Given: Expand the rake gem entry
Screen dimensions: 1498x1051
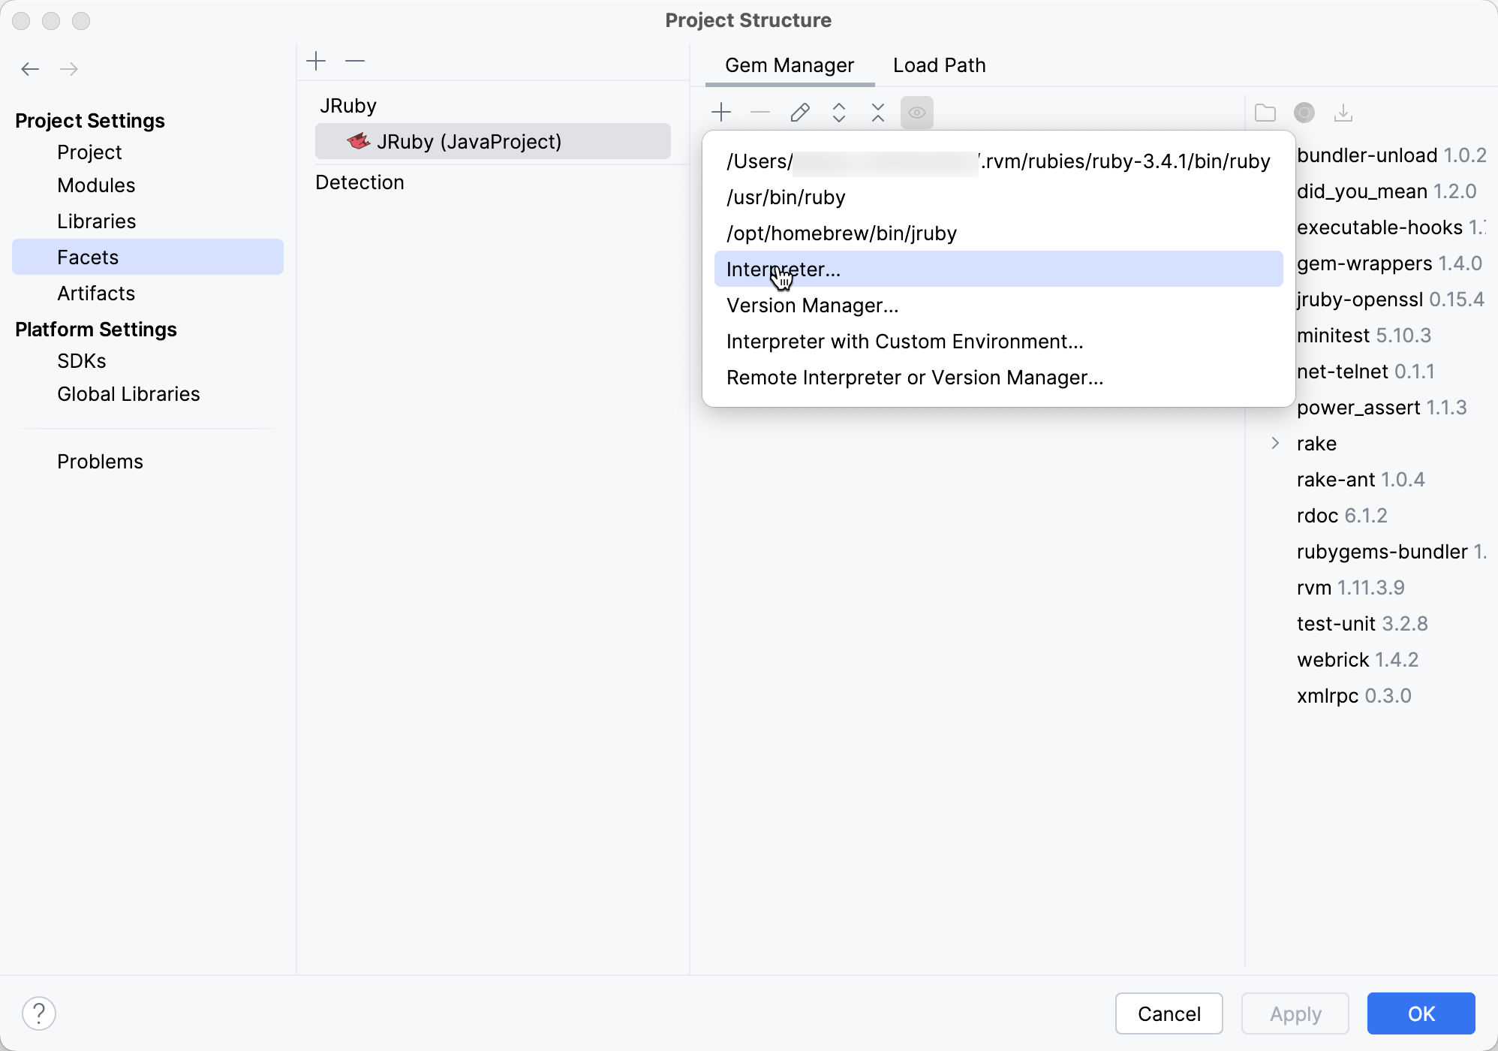Looking at the screenshot, I should [x=1274, y=443].
